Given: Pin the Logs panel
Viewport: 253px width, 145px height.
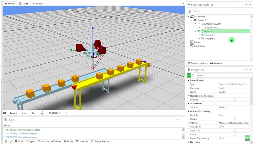Looking at the screenshot, I should point(177,119).
